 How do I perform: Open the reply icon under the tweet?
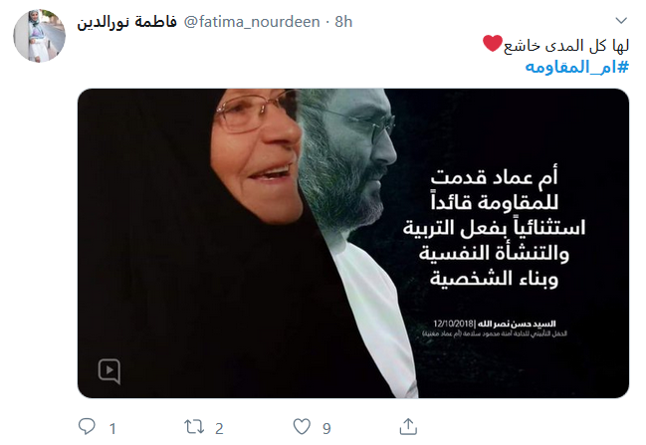(87, 426)
